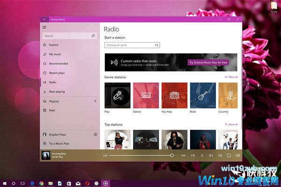This screenshot has width=281, height=187.
Task: Open Mail app from taskbar
Action: click(x=78, y=184)
